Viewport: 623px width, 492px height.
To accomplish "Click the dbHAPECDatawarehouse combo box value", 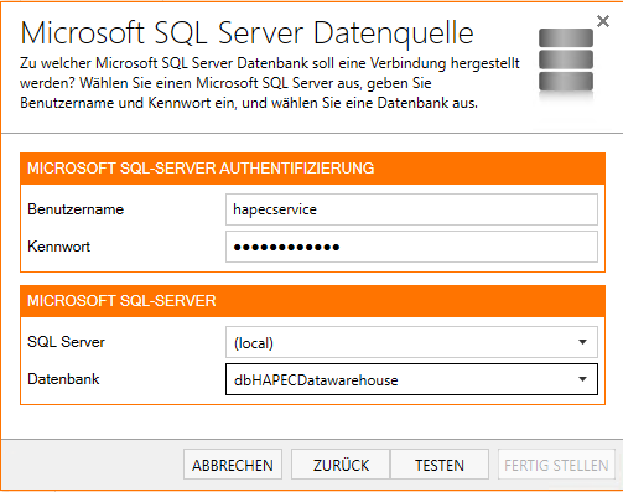I will coord(316,380).
